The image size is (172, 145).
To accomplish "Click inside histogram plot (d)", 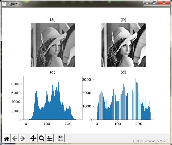I will (x=124, y=98).
